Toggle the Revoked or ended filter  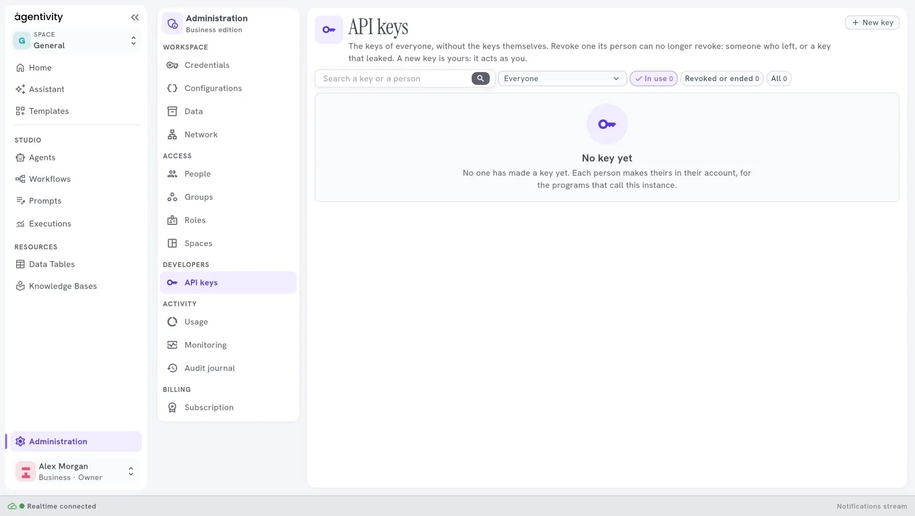pyautogui.click(x=722, y=79)
